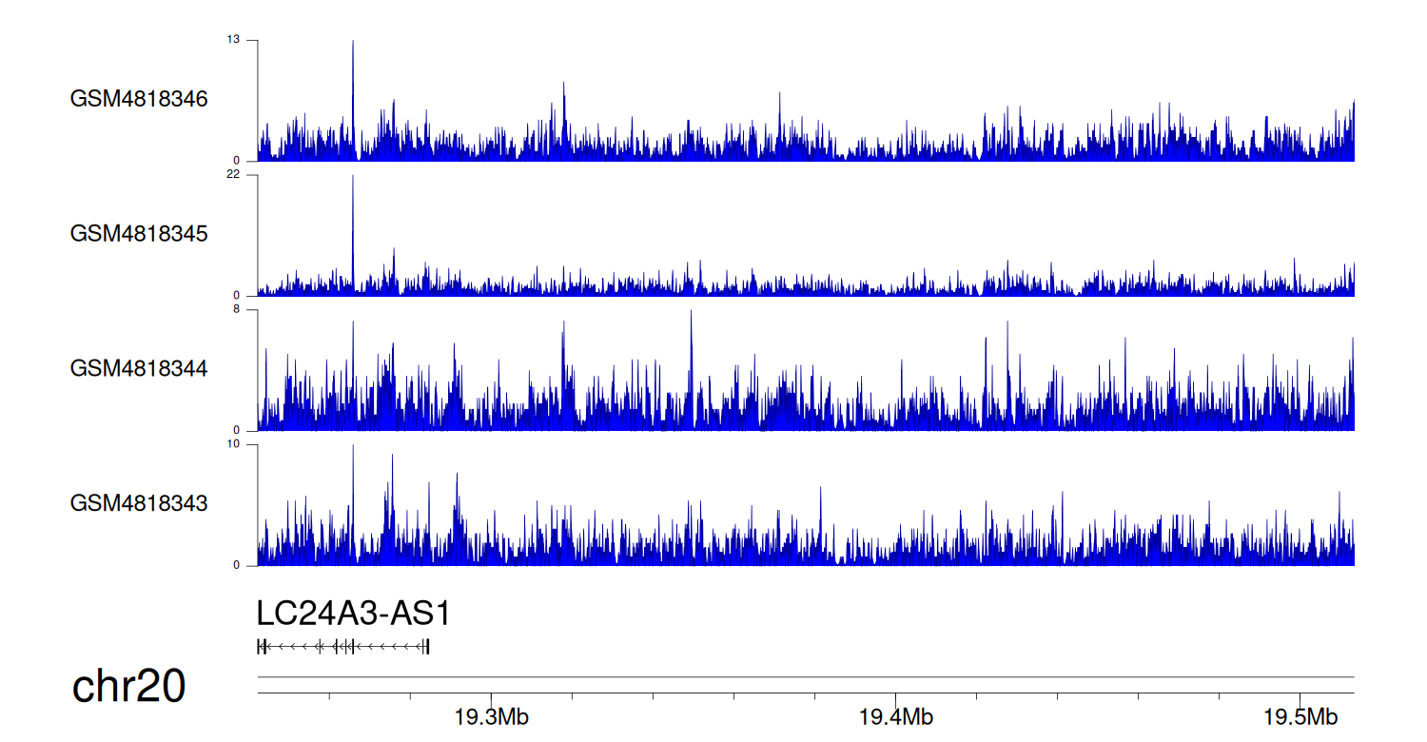This screenshot has width=1427, height=742.
Task: Select the highest peak in GSM4818344 track
Action: click(x=692, y=313)
